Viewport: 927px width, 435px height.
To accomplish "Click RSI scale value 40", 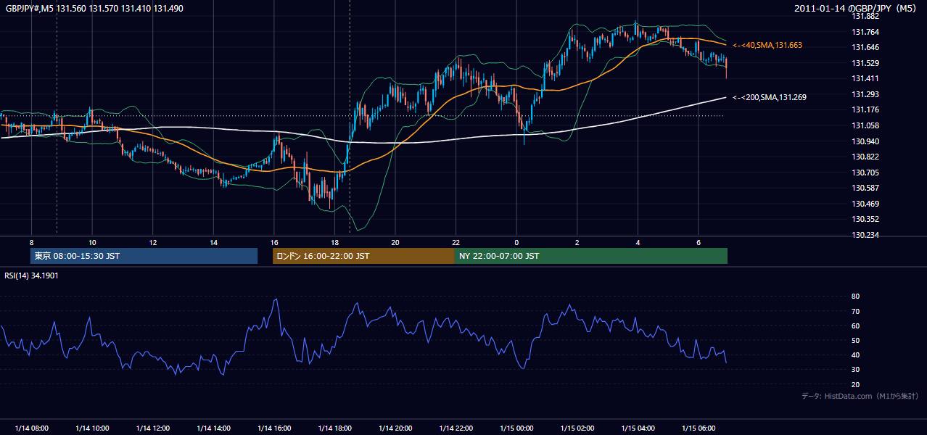I will point(855,355).
